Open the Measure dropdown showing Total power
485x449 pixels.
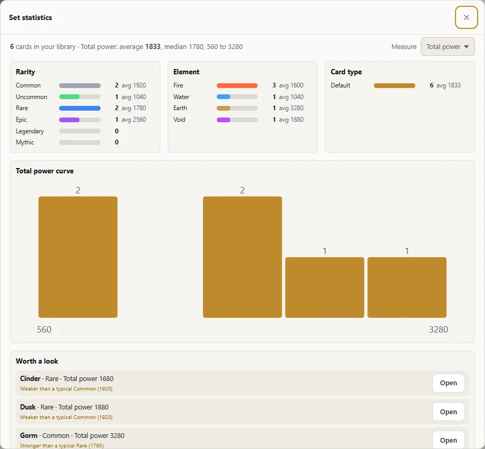point(447,47)
